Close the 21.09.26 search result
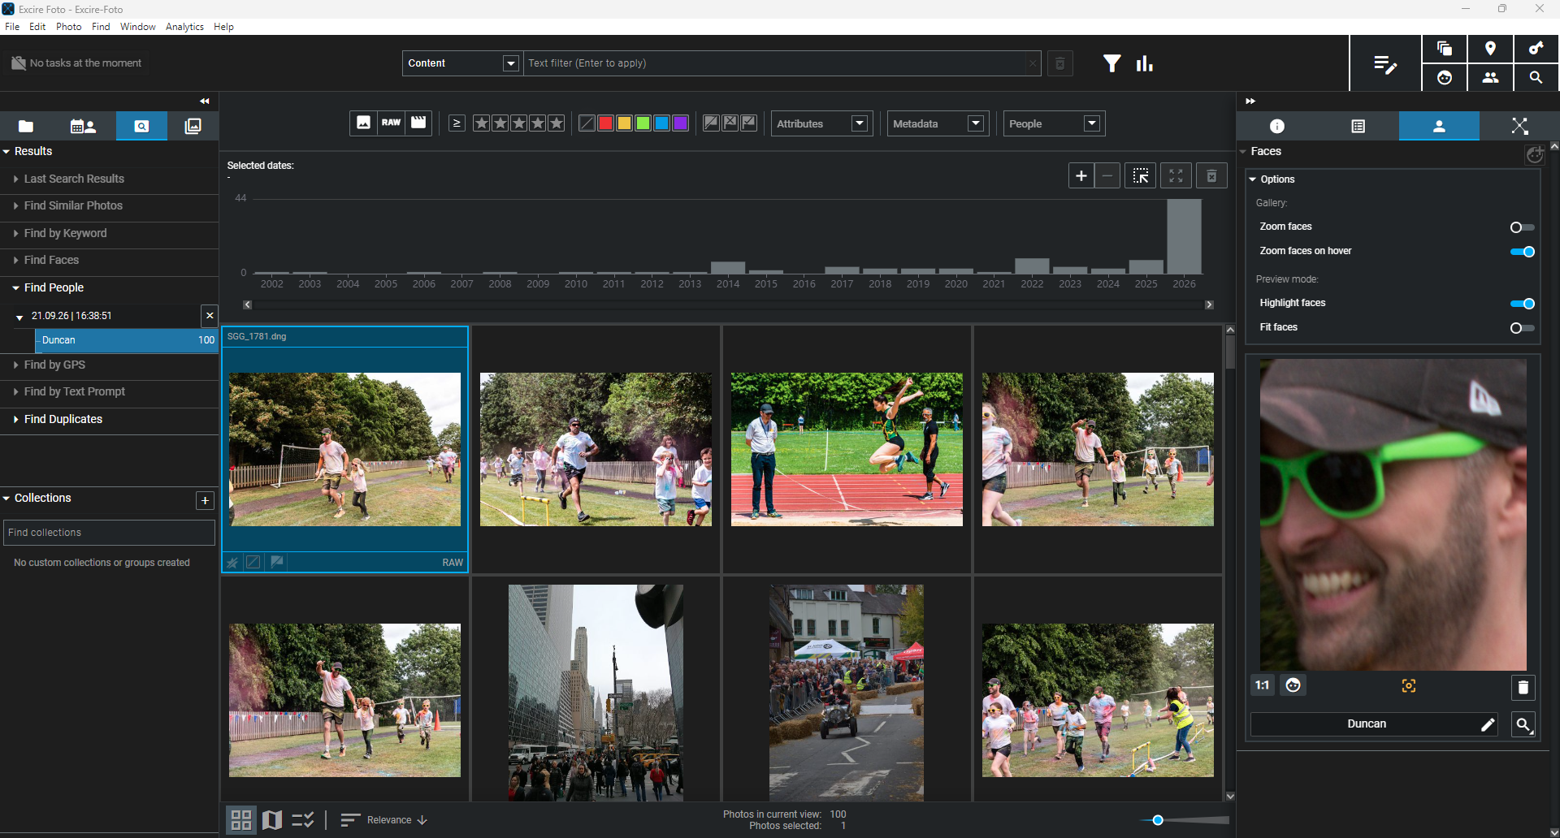This screenshot has width=1560, height=838. (210, 316)
